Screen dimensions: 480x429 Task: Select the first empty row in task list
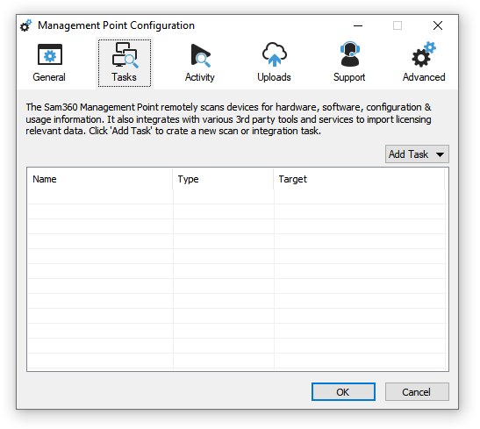237,197
